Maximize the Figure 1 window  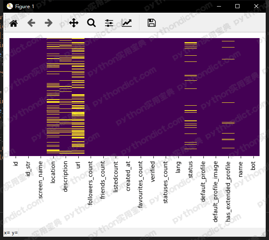[x=237, y=6]
